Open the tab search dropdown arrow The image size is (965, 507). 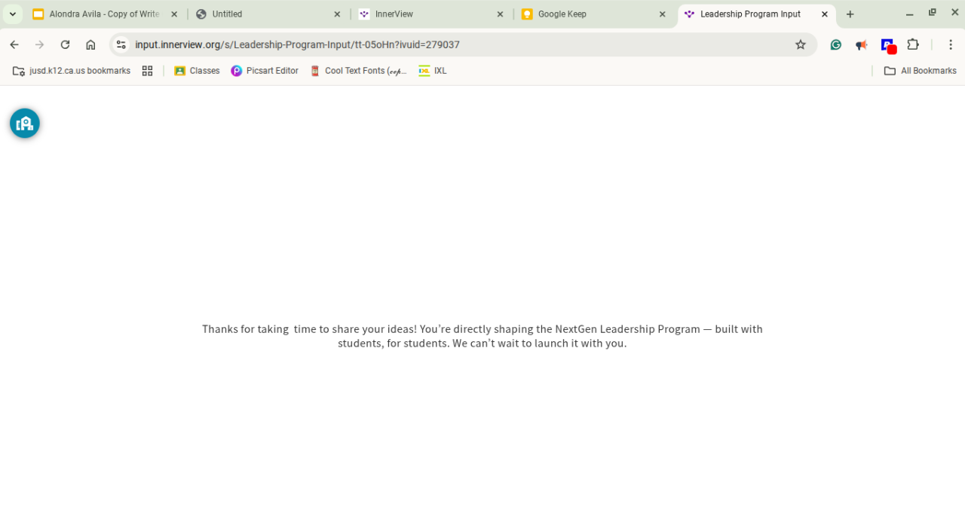point(13,14)
